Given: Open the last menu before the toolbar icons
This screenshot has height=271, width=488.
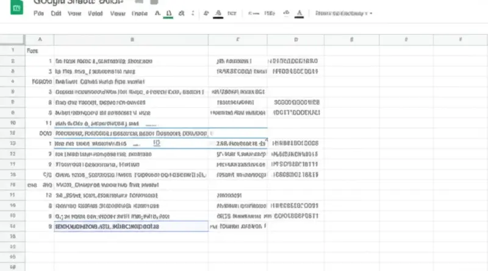Looking at the screenshot, I should 140,13.
